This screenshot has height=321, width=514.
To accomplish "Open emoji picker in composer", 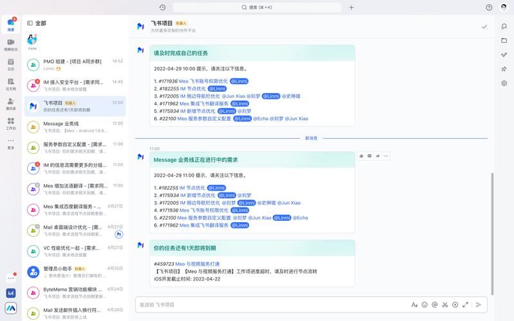I will point(425,304).
